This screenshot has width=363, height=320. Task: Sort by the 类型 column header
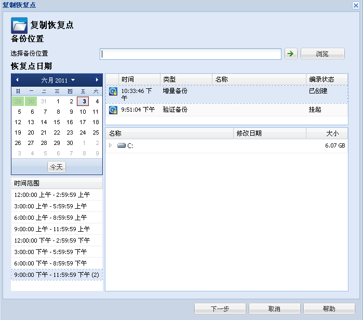186,79
